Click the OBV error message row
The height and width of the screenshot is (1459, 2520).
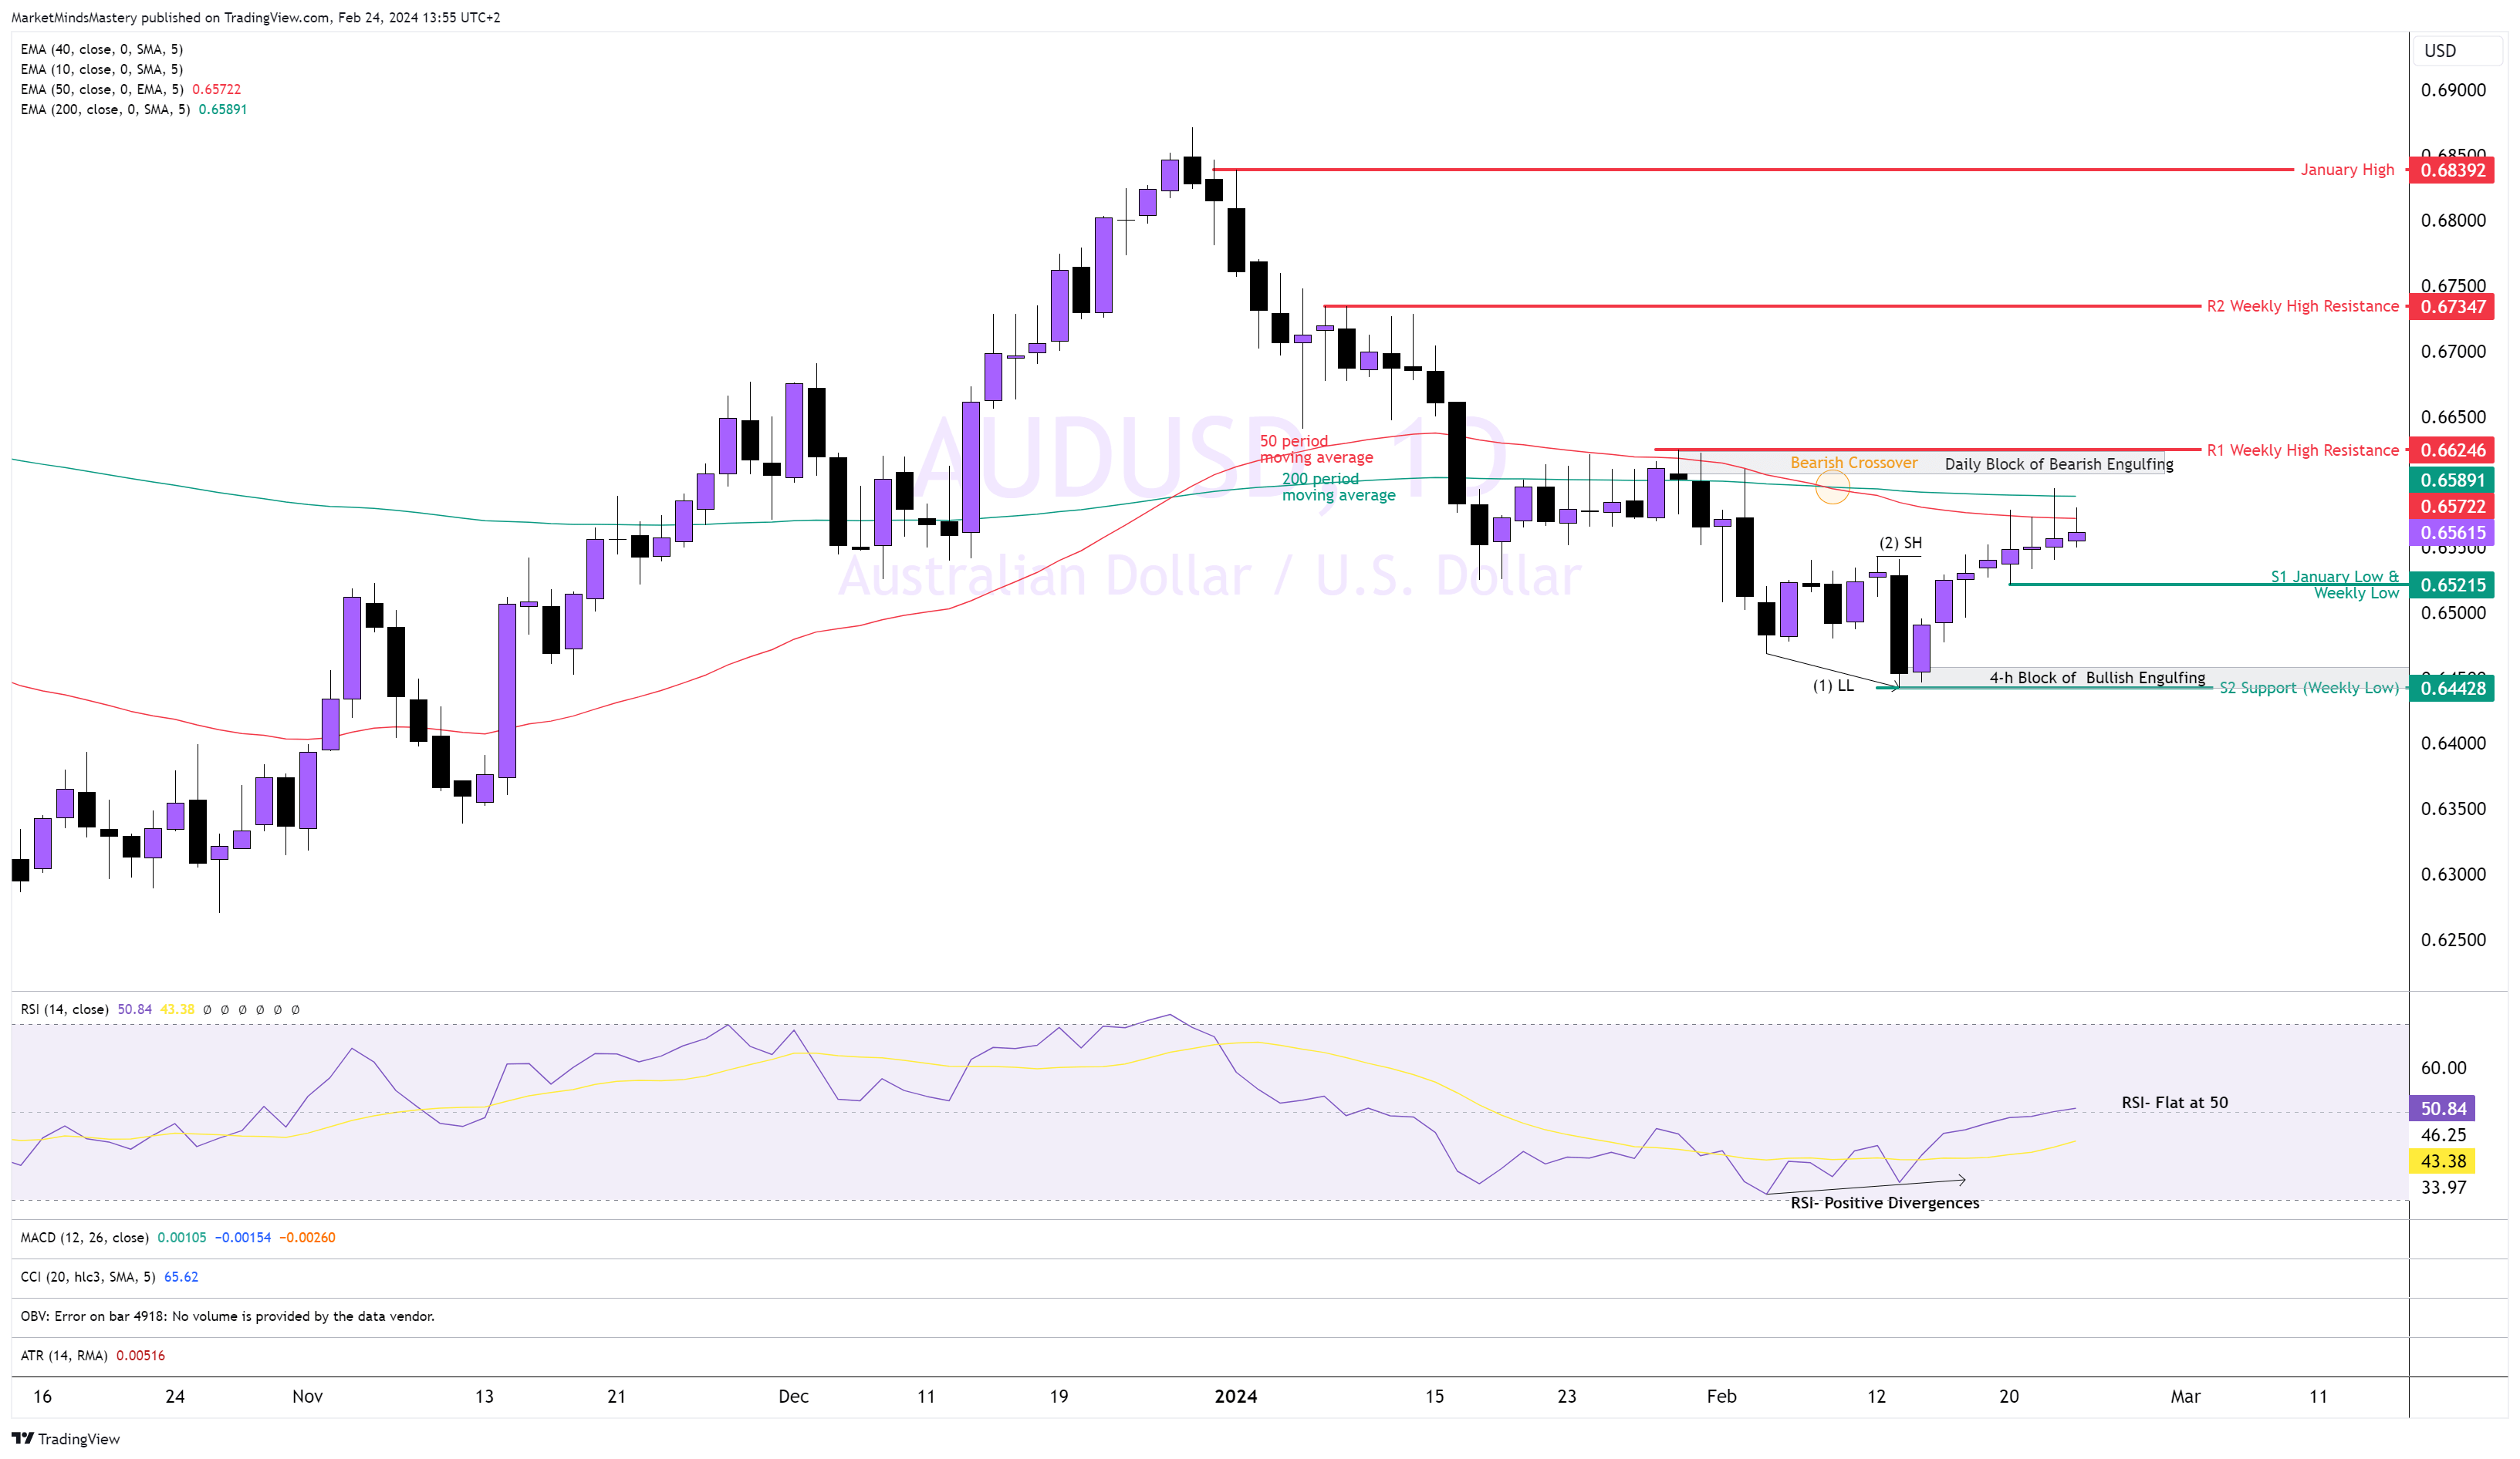pyautogui.click(x=227, y=1316)
